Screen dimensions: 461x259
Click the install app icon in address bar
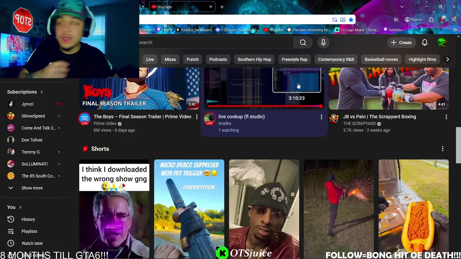point(343,20)
